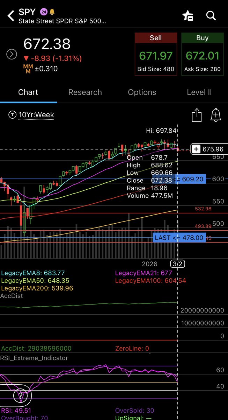Viewport: 228px width, 420px height.
Task: Tap the back arrow next to SPY
Action: [x=11, y=16]
